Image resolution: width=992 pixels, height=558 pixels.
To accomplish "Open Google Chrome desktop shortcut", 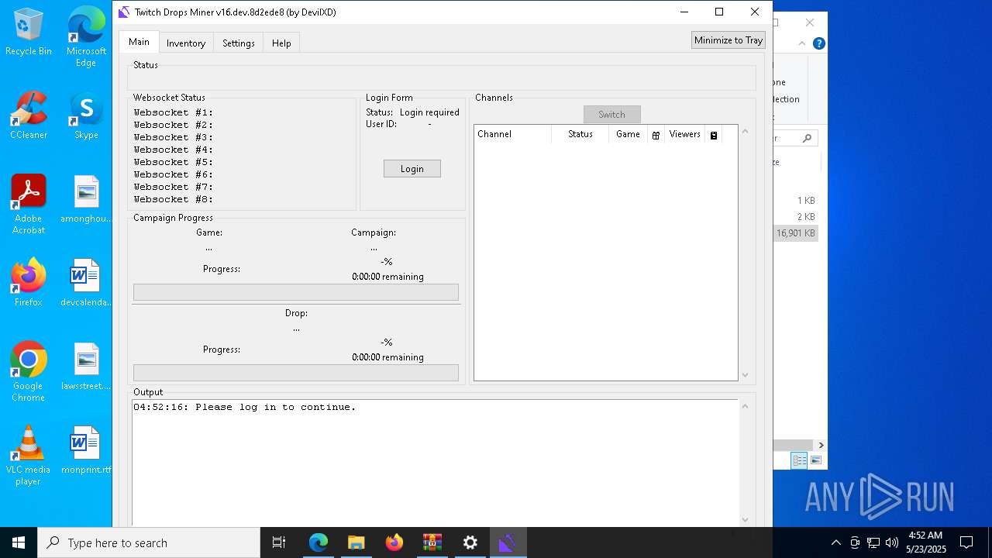I will 29,371.
